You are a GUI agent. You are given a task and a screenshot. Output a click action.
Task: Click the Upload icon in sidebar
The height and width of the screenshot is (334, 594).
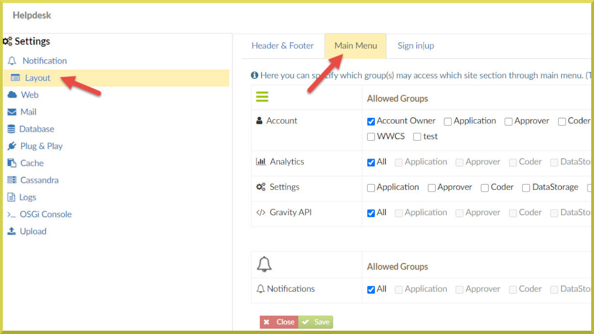click(12, 231)
